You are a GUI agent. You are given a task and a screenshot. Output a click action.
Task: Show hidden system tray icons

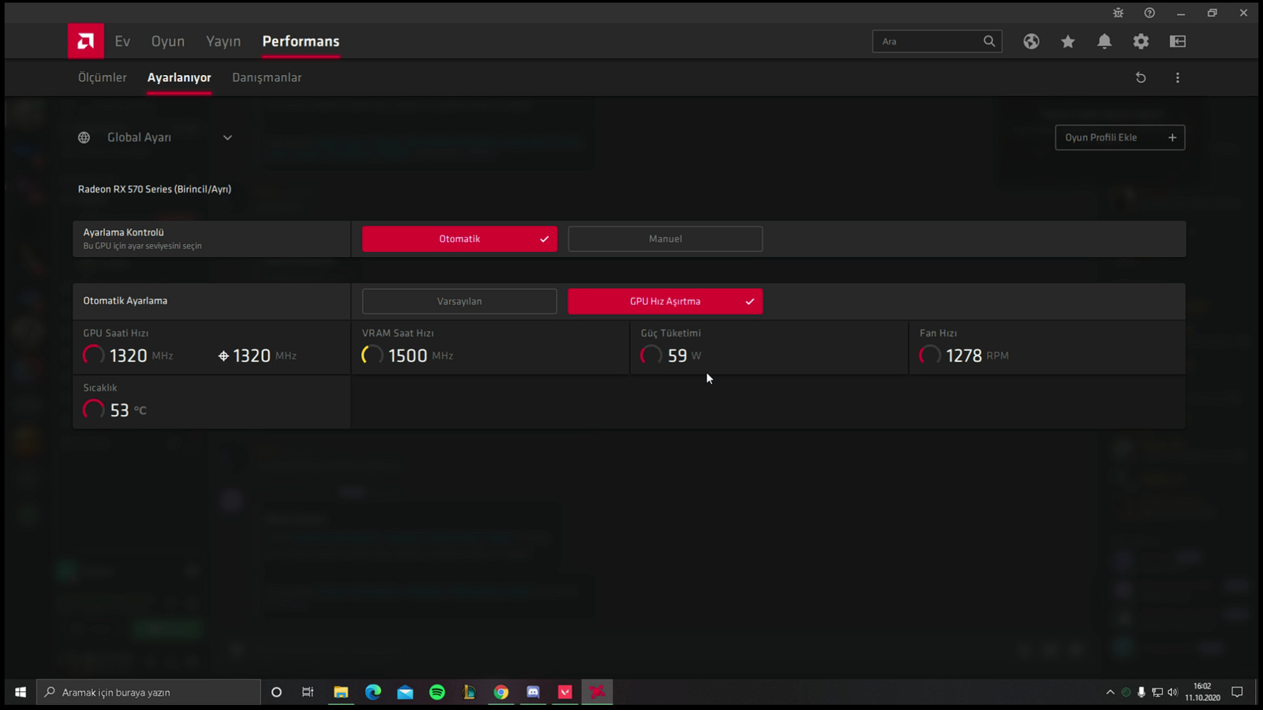(x=1110, y=692)
